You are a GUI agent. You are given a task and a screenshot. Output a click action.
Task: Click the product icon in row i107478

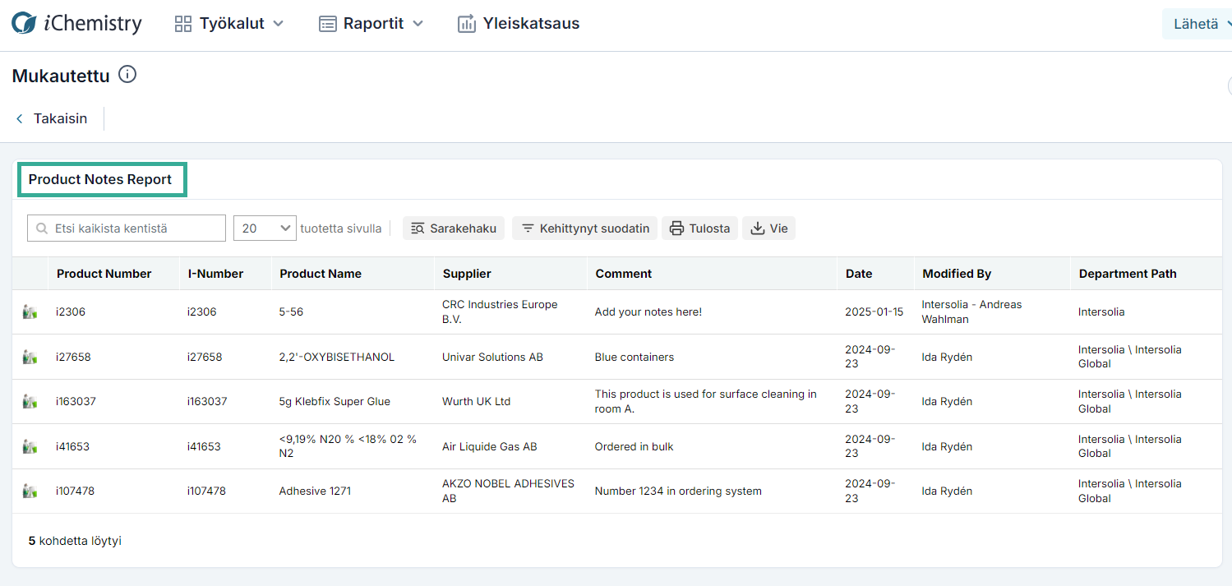click(x=30, y=491)
